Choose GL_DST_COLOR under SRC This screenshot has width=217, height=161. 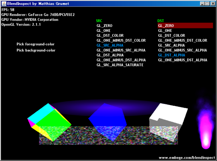[x=110, y=36]
